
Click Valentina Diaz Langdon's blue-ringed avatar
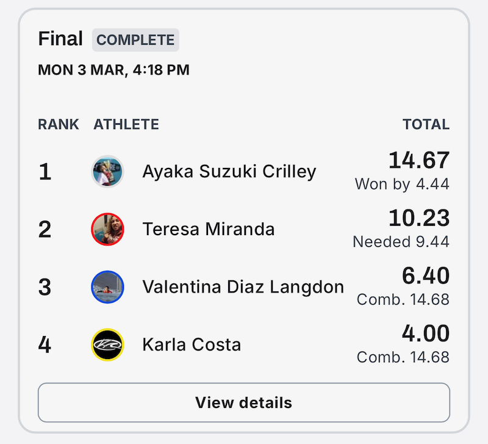coord(107,287)
